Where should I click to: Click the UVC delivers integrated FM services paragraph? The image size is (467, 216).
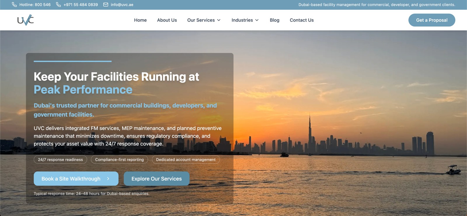(x=128, y=136)
